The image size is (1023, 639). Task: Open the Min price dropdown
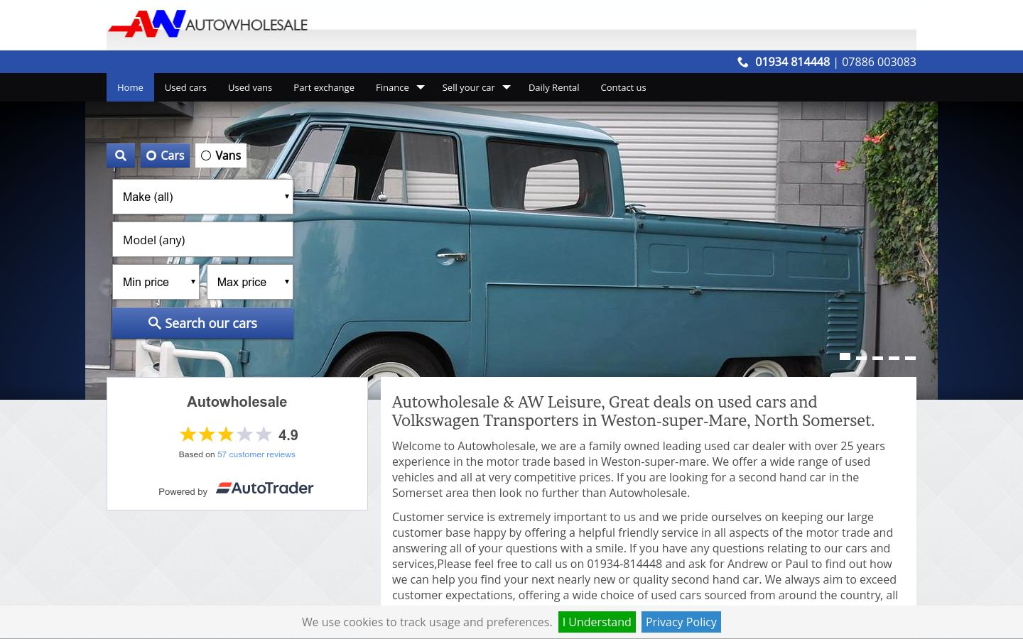point(156,282)
